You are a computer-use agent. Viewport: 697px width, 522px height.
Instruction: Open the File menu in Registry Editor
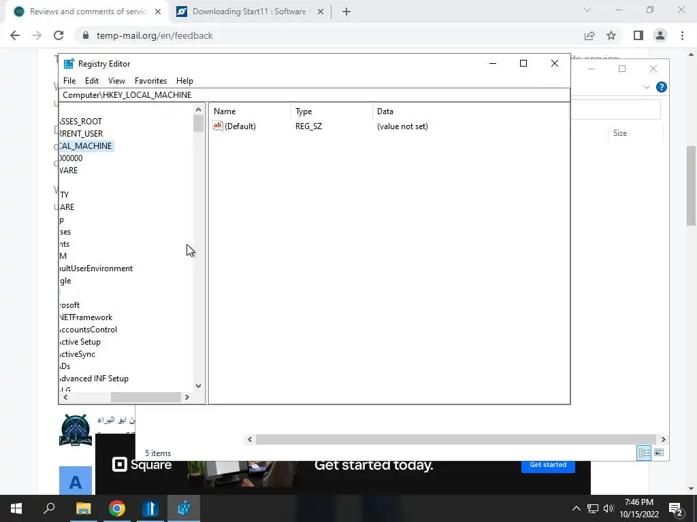(69, 81)
